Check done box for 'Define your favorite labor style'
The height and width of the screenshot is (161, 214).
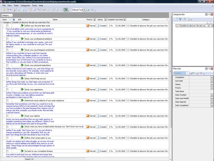coord(7,26)
